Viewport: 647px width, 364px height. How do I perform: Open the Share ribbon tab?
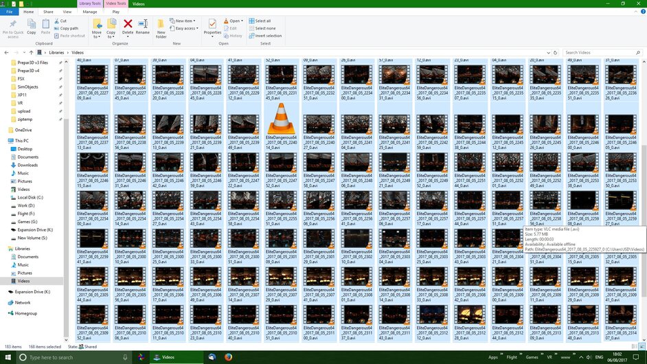tap(48, 12)
